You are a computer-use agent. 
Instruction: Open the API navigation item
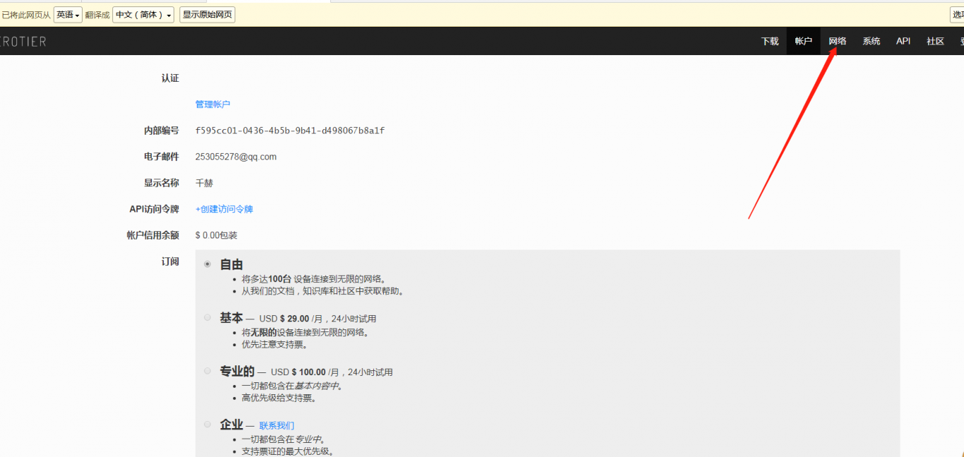903,42
